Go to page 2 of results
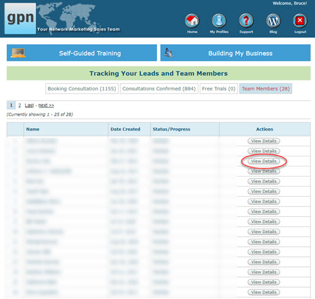315x299 pixels. point(20,105)
